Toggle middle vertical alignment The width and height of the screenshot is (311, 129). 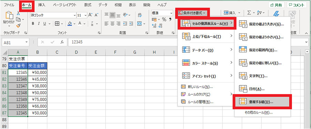click(112, 15)
